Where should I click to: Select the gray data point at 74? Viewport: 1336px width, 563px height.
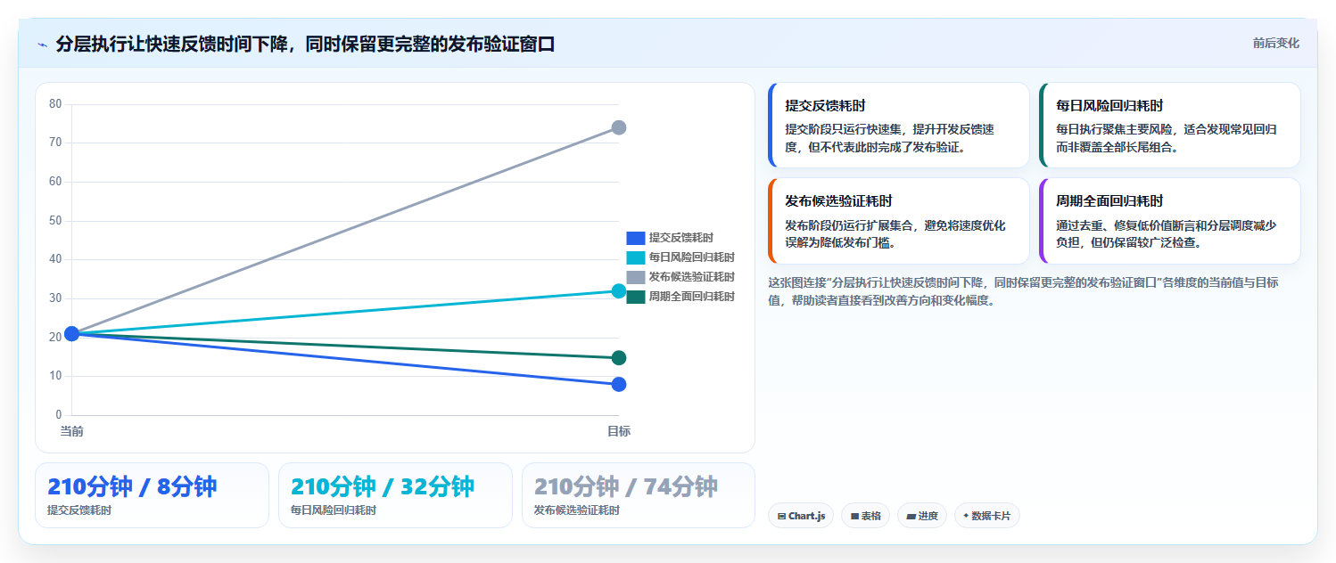pos(619,127)
